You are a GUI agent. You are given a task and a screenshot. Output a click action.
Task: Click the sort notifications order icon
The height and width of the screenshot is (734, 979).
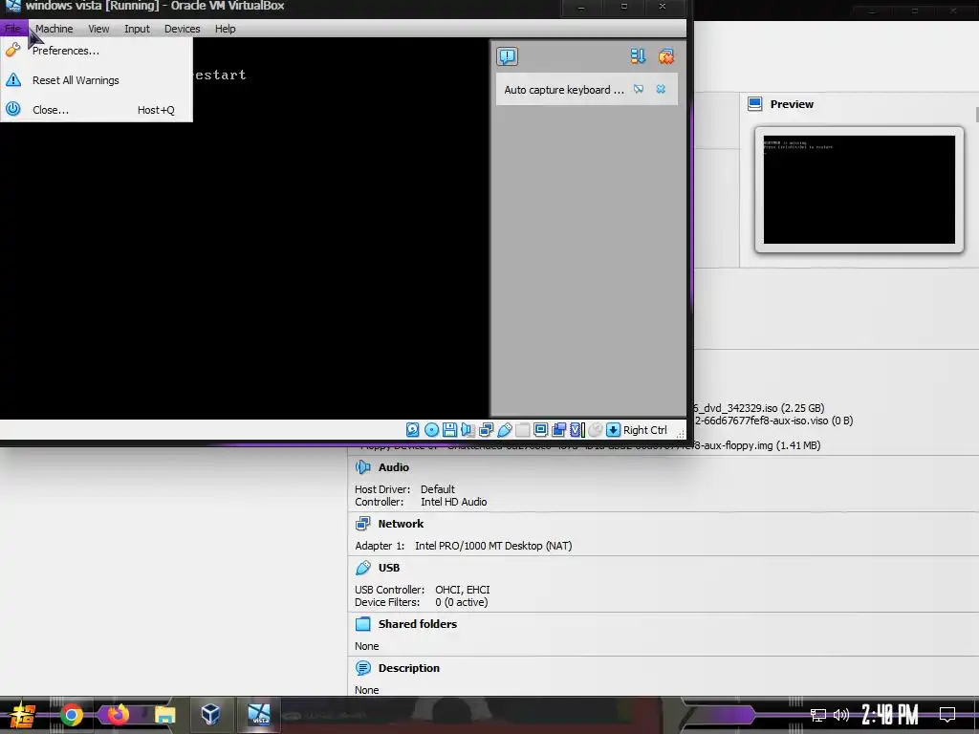point(637,56)
